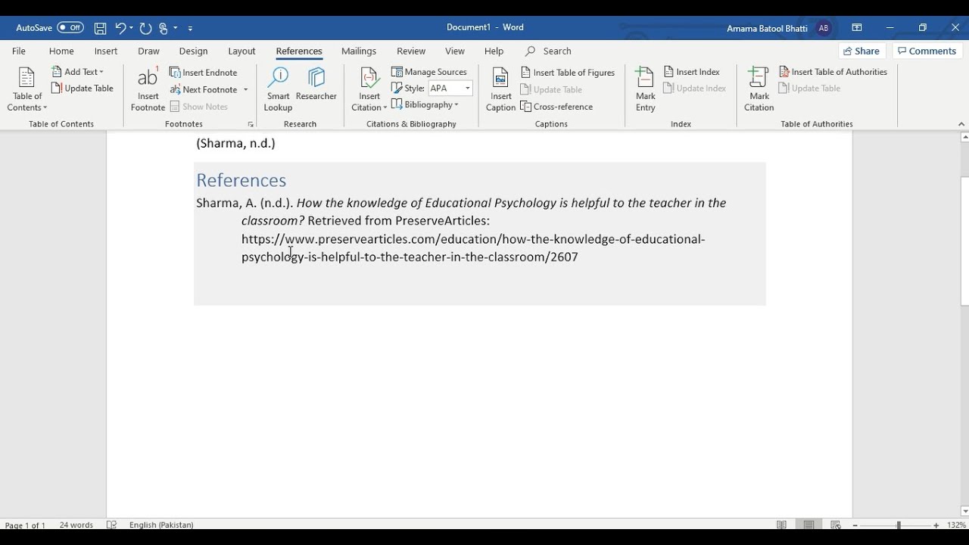
Task: Click the zoom slider handle
Action: pyautogui.click(x=899, y=525)
